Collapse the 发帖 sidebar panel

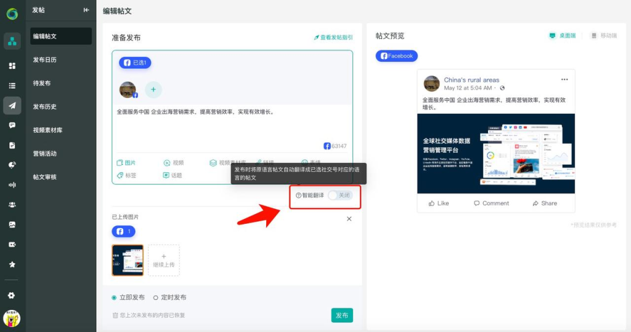pos(86,10)
